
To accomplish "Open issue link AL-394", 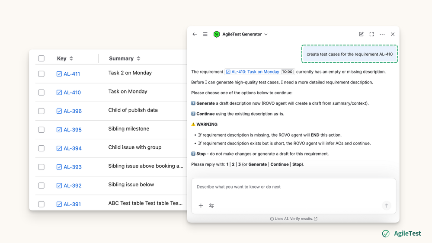I will pos(73,148).
